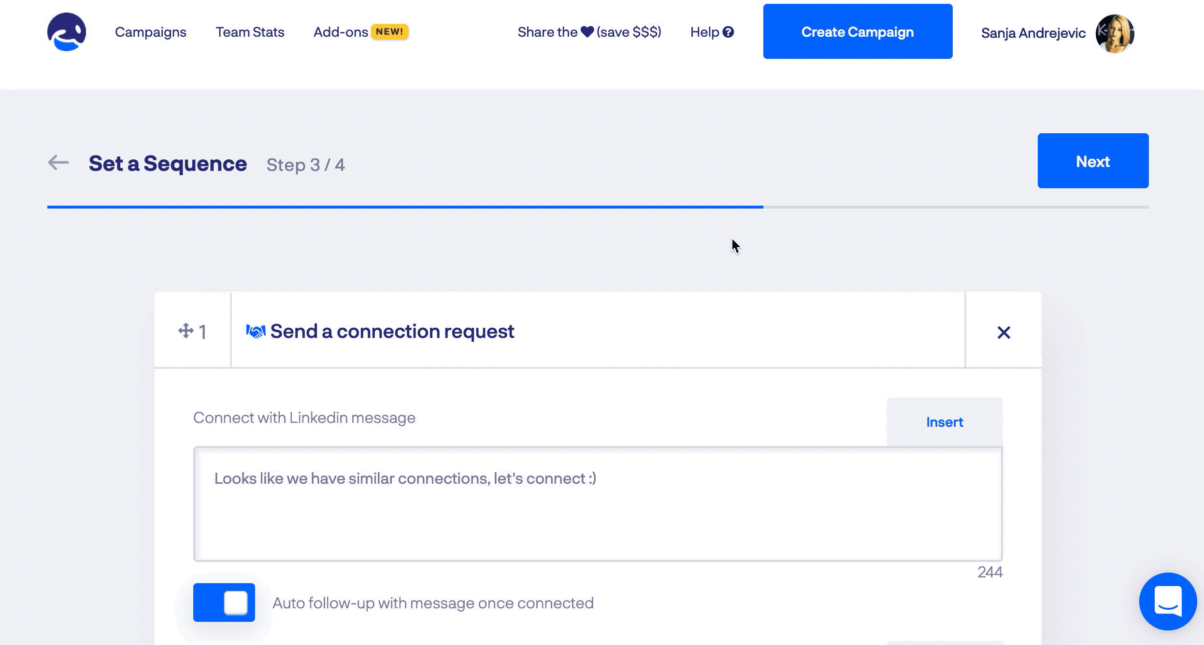The height and width of the screenshot is (645, 1204).
Task: Click the whale logo icon
Action: [x=67, y=32]
